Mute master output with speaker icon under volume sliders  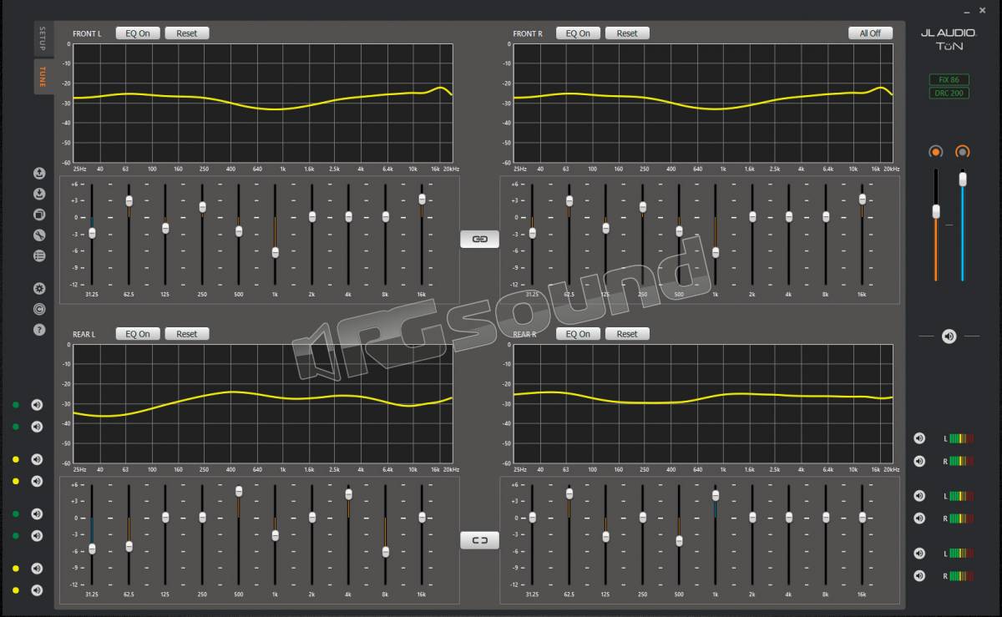pos(949,336)
